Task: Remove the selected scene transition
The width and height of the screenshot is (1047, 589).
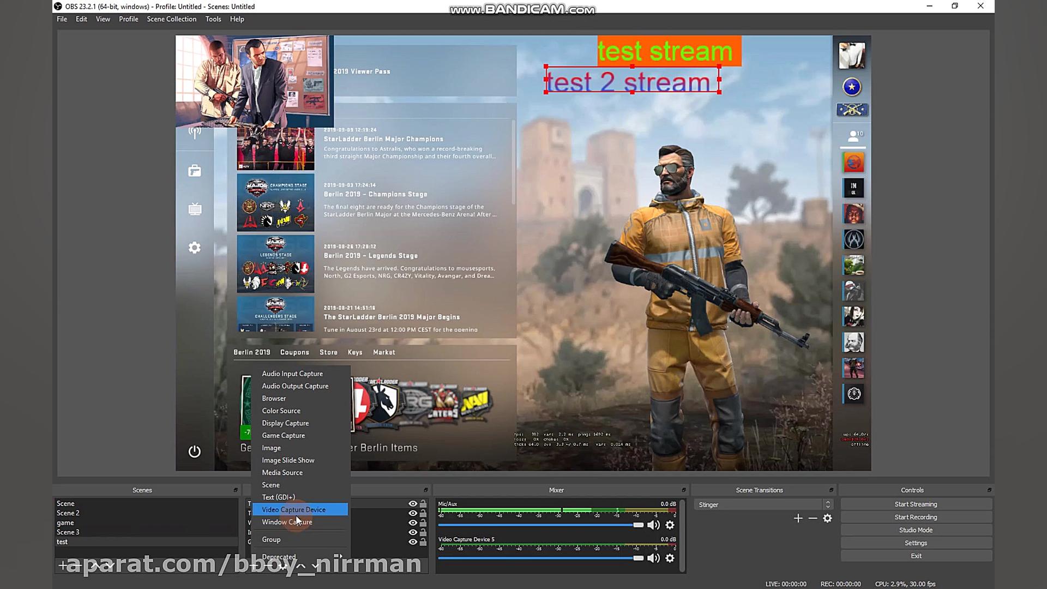Action: (813, 518)
